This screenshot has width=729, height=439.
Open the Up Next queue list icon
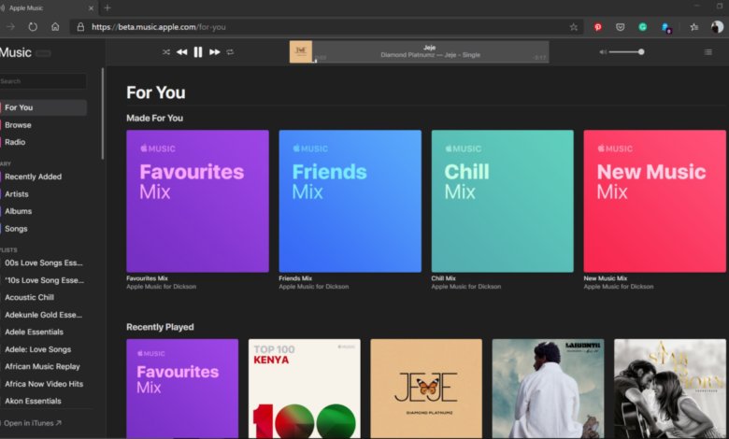click(x=708, y=52)
